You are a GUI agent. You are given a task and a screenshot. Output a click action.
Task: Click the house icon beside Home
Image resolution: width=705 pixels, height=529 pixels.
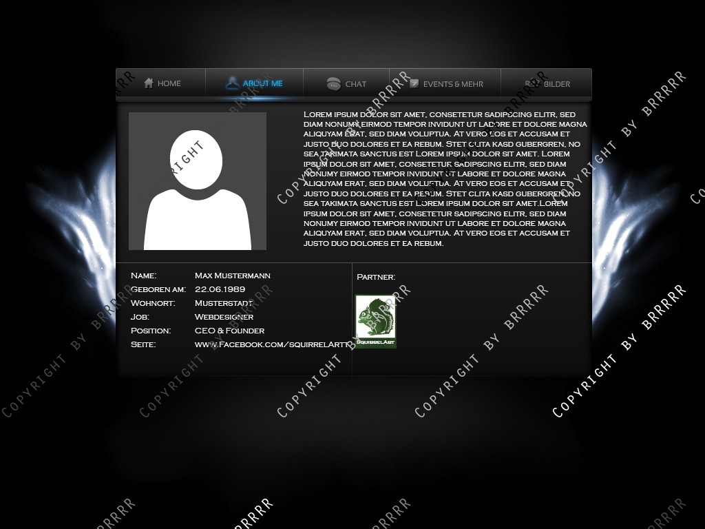149,83
